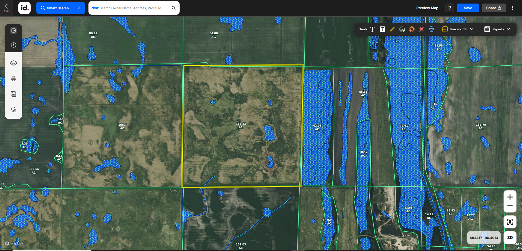The image size is (522, 251).
Task: Select the red scissors cut tool
Action: [421, 29]
